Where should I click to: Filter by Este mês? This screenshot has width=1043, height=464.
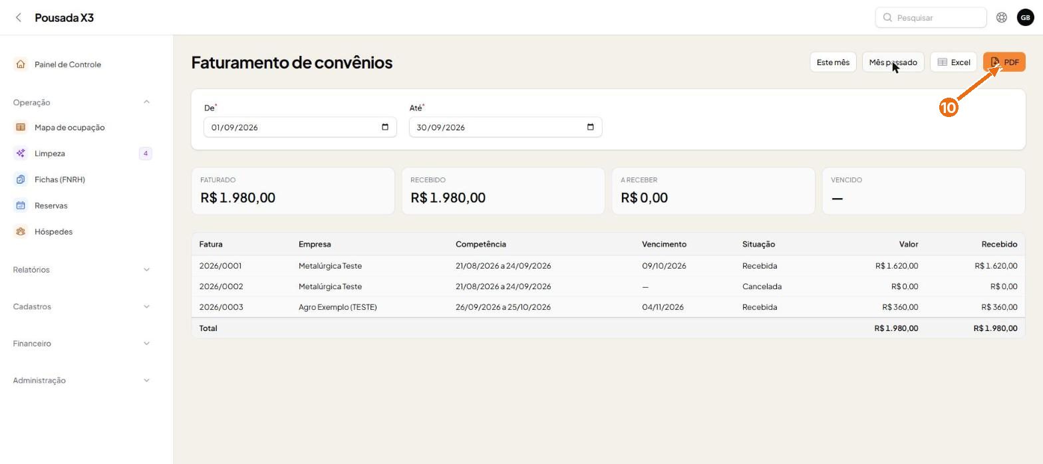point(833,62)
